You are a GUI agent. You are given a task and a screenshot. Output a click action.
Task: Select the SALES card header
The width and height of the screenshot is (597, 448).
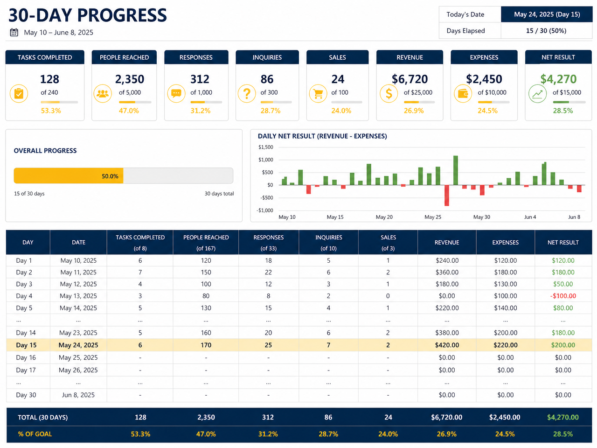tap(337, 57)
